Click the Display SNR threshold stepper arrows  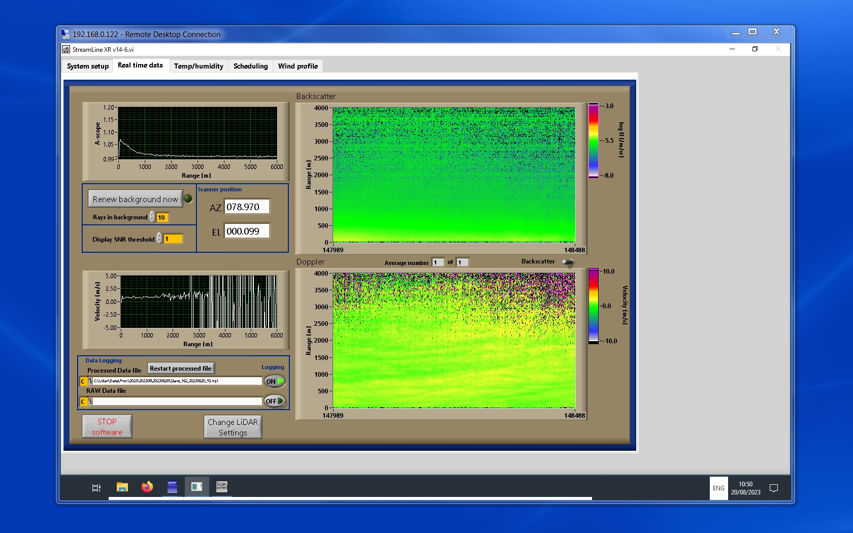[159, 239]
